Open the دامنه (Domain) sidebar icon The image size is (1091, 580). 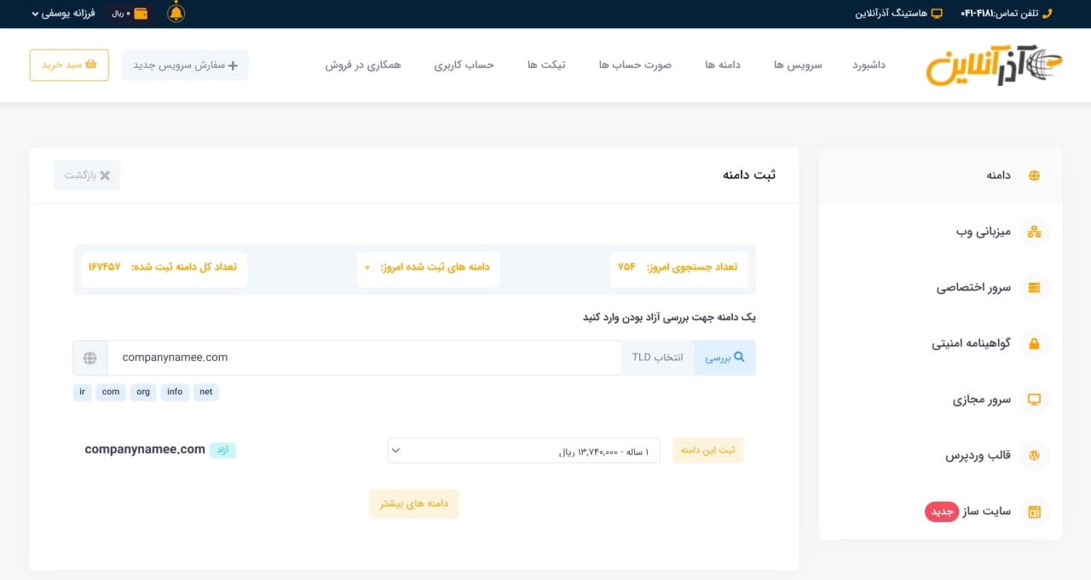click(1034, 175)
